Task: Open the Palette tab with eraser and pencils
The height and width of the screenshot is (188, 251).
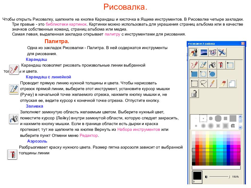Action: click(x=193, y=52)
